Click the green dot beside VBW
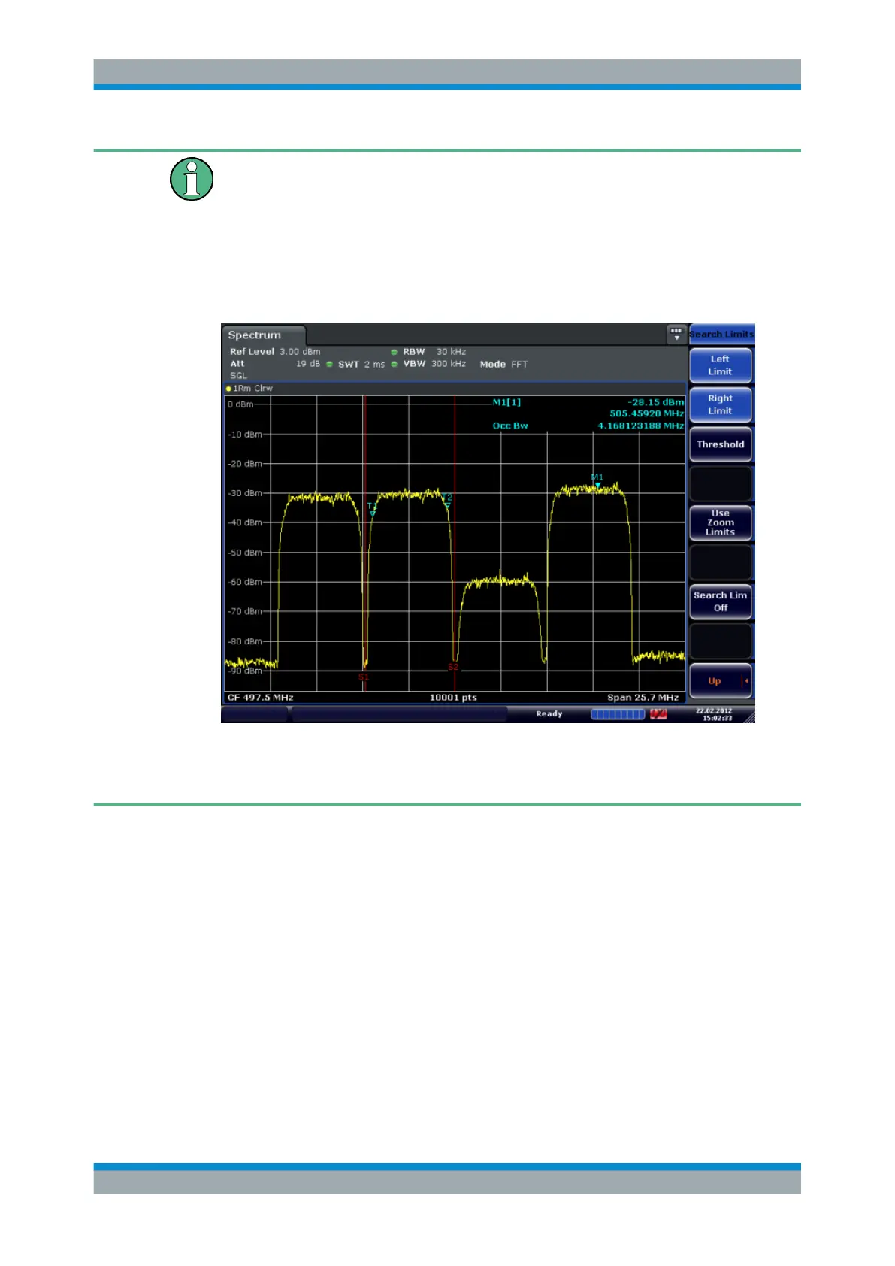This screenshot has width=895, height=1266. tap(394, 365)
